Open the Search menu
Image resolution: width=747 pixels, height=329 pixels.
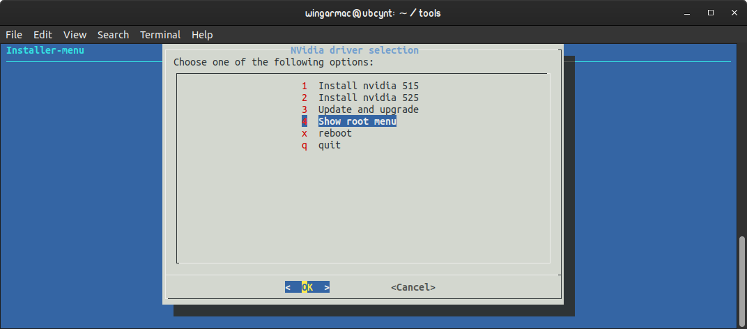click(113, 35)
